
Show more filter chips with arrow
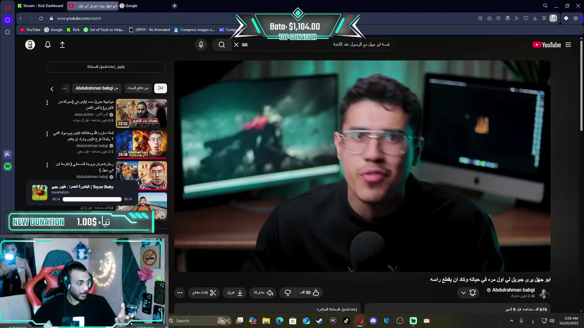[52, 89]
